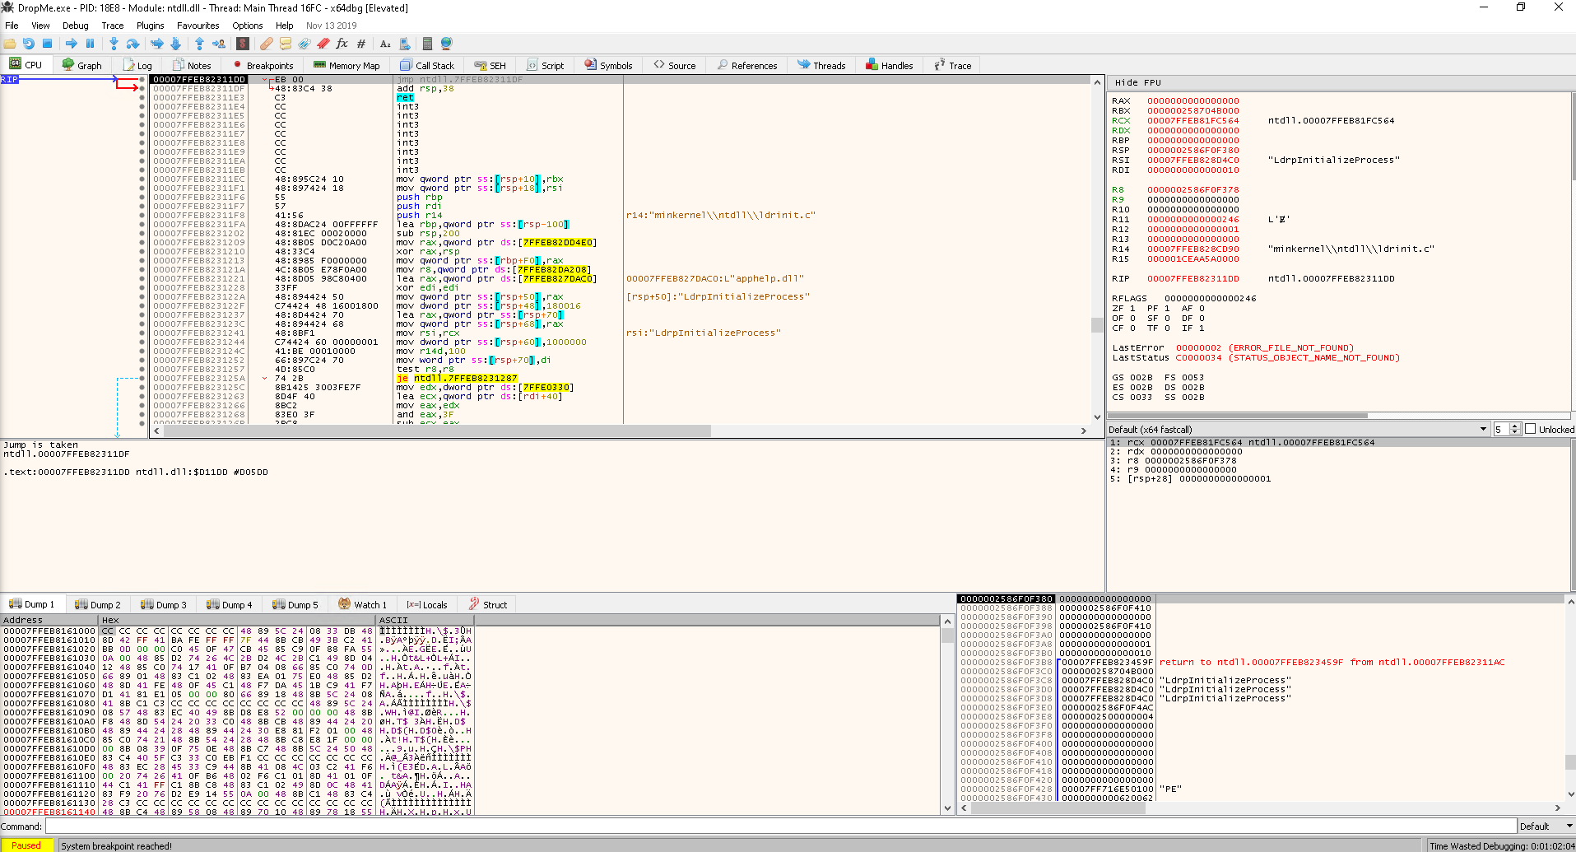Click the disassembly scroll-down arrow
This screenshot has height=852, width=1576.
tap(1097, 417)
